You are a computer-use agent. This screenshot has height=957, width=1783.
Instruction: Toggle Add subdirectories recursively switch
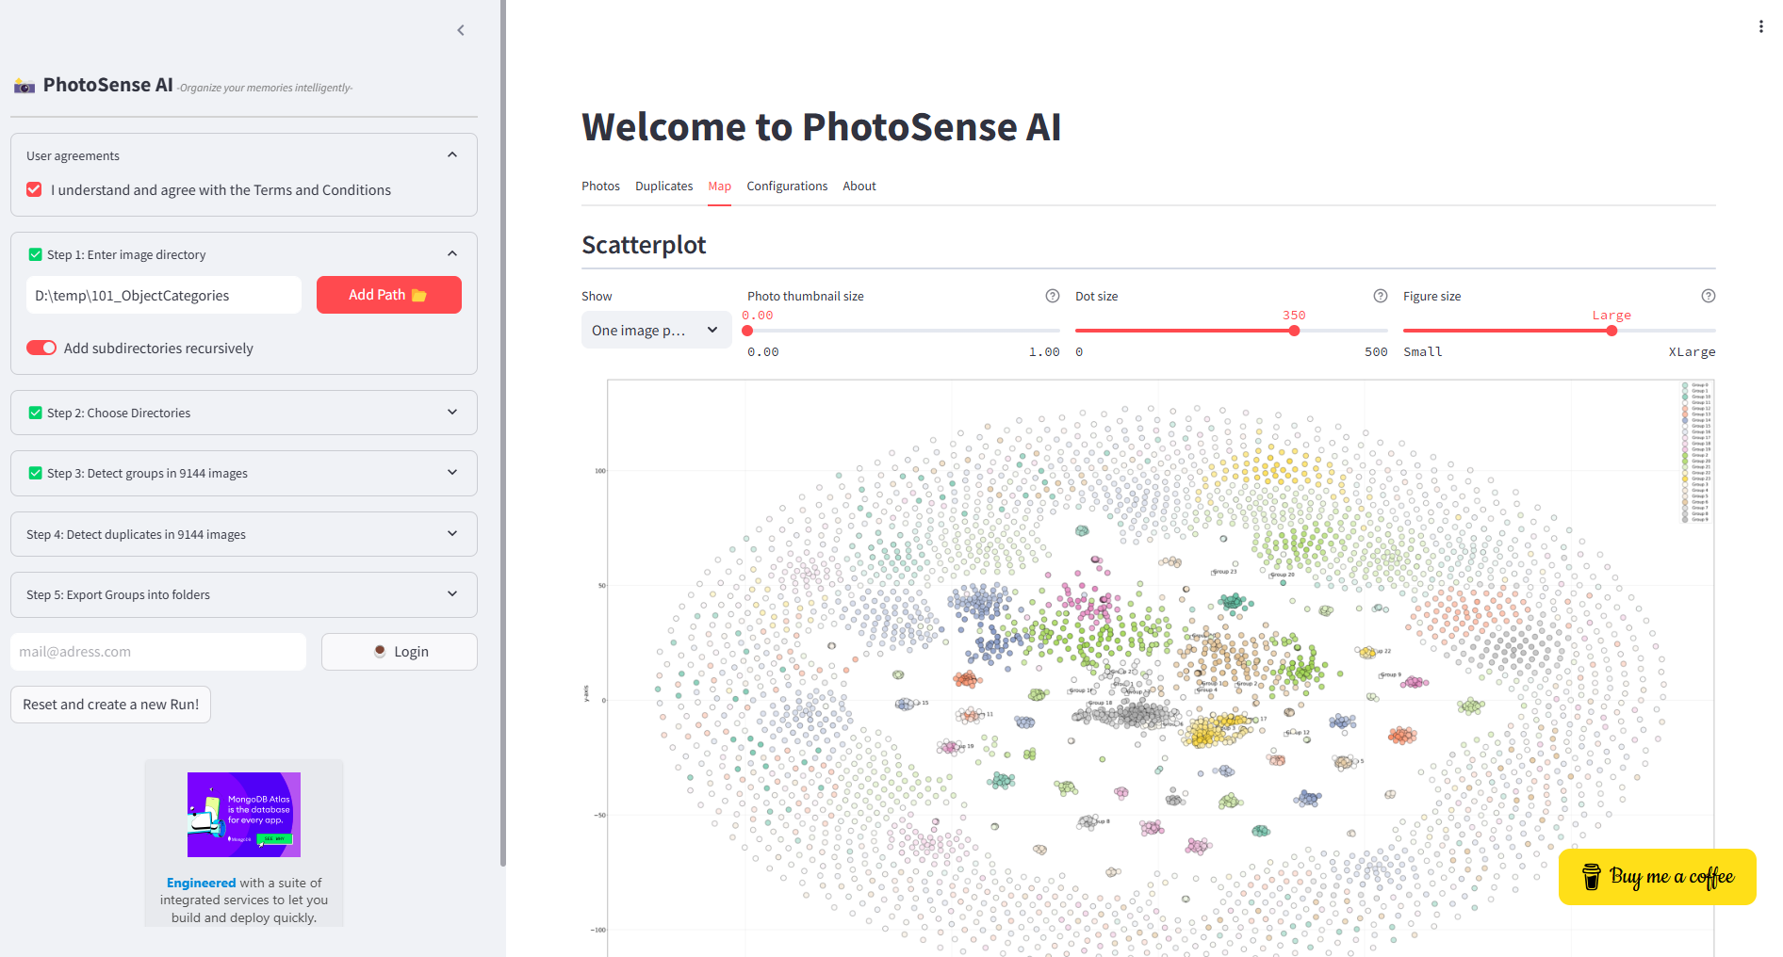[41, 348]
